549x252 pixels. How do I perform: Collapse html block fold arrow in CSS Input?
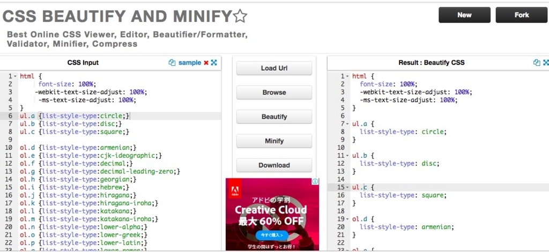pyautogui.click(x=15, y=76)
